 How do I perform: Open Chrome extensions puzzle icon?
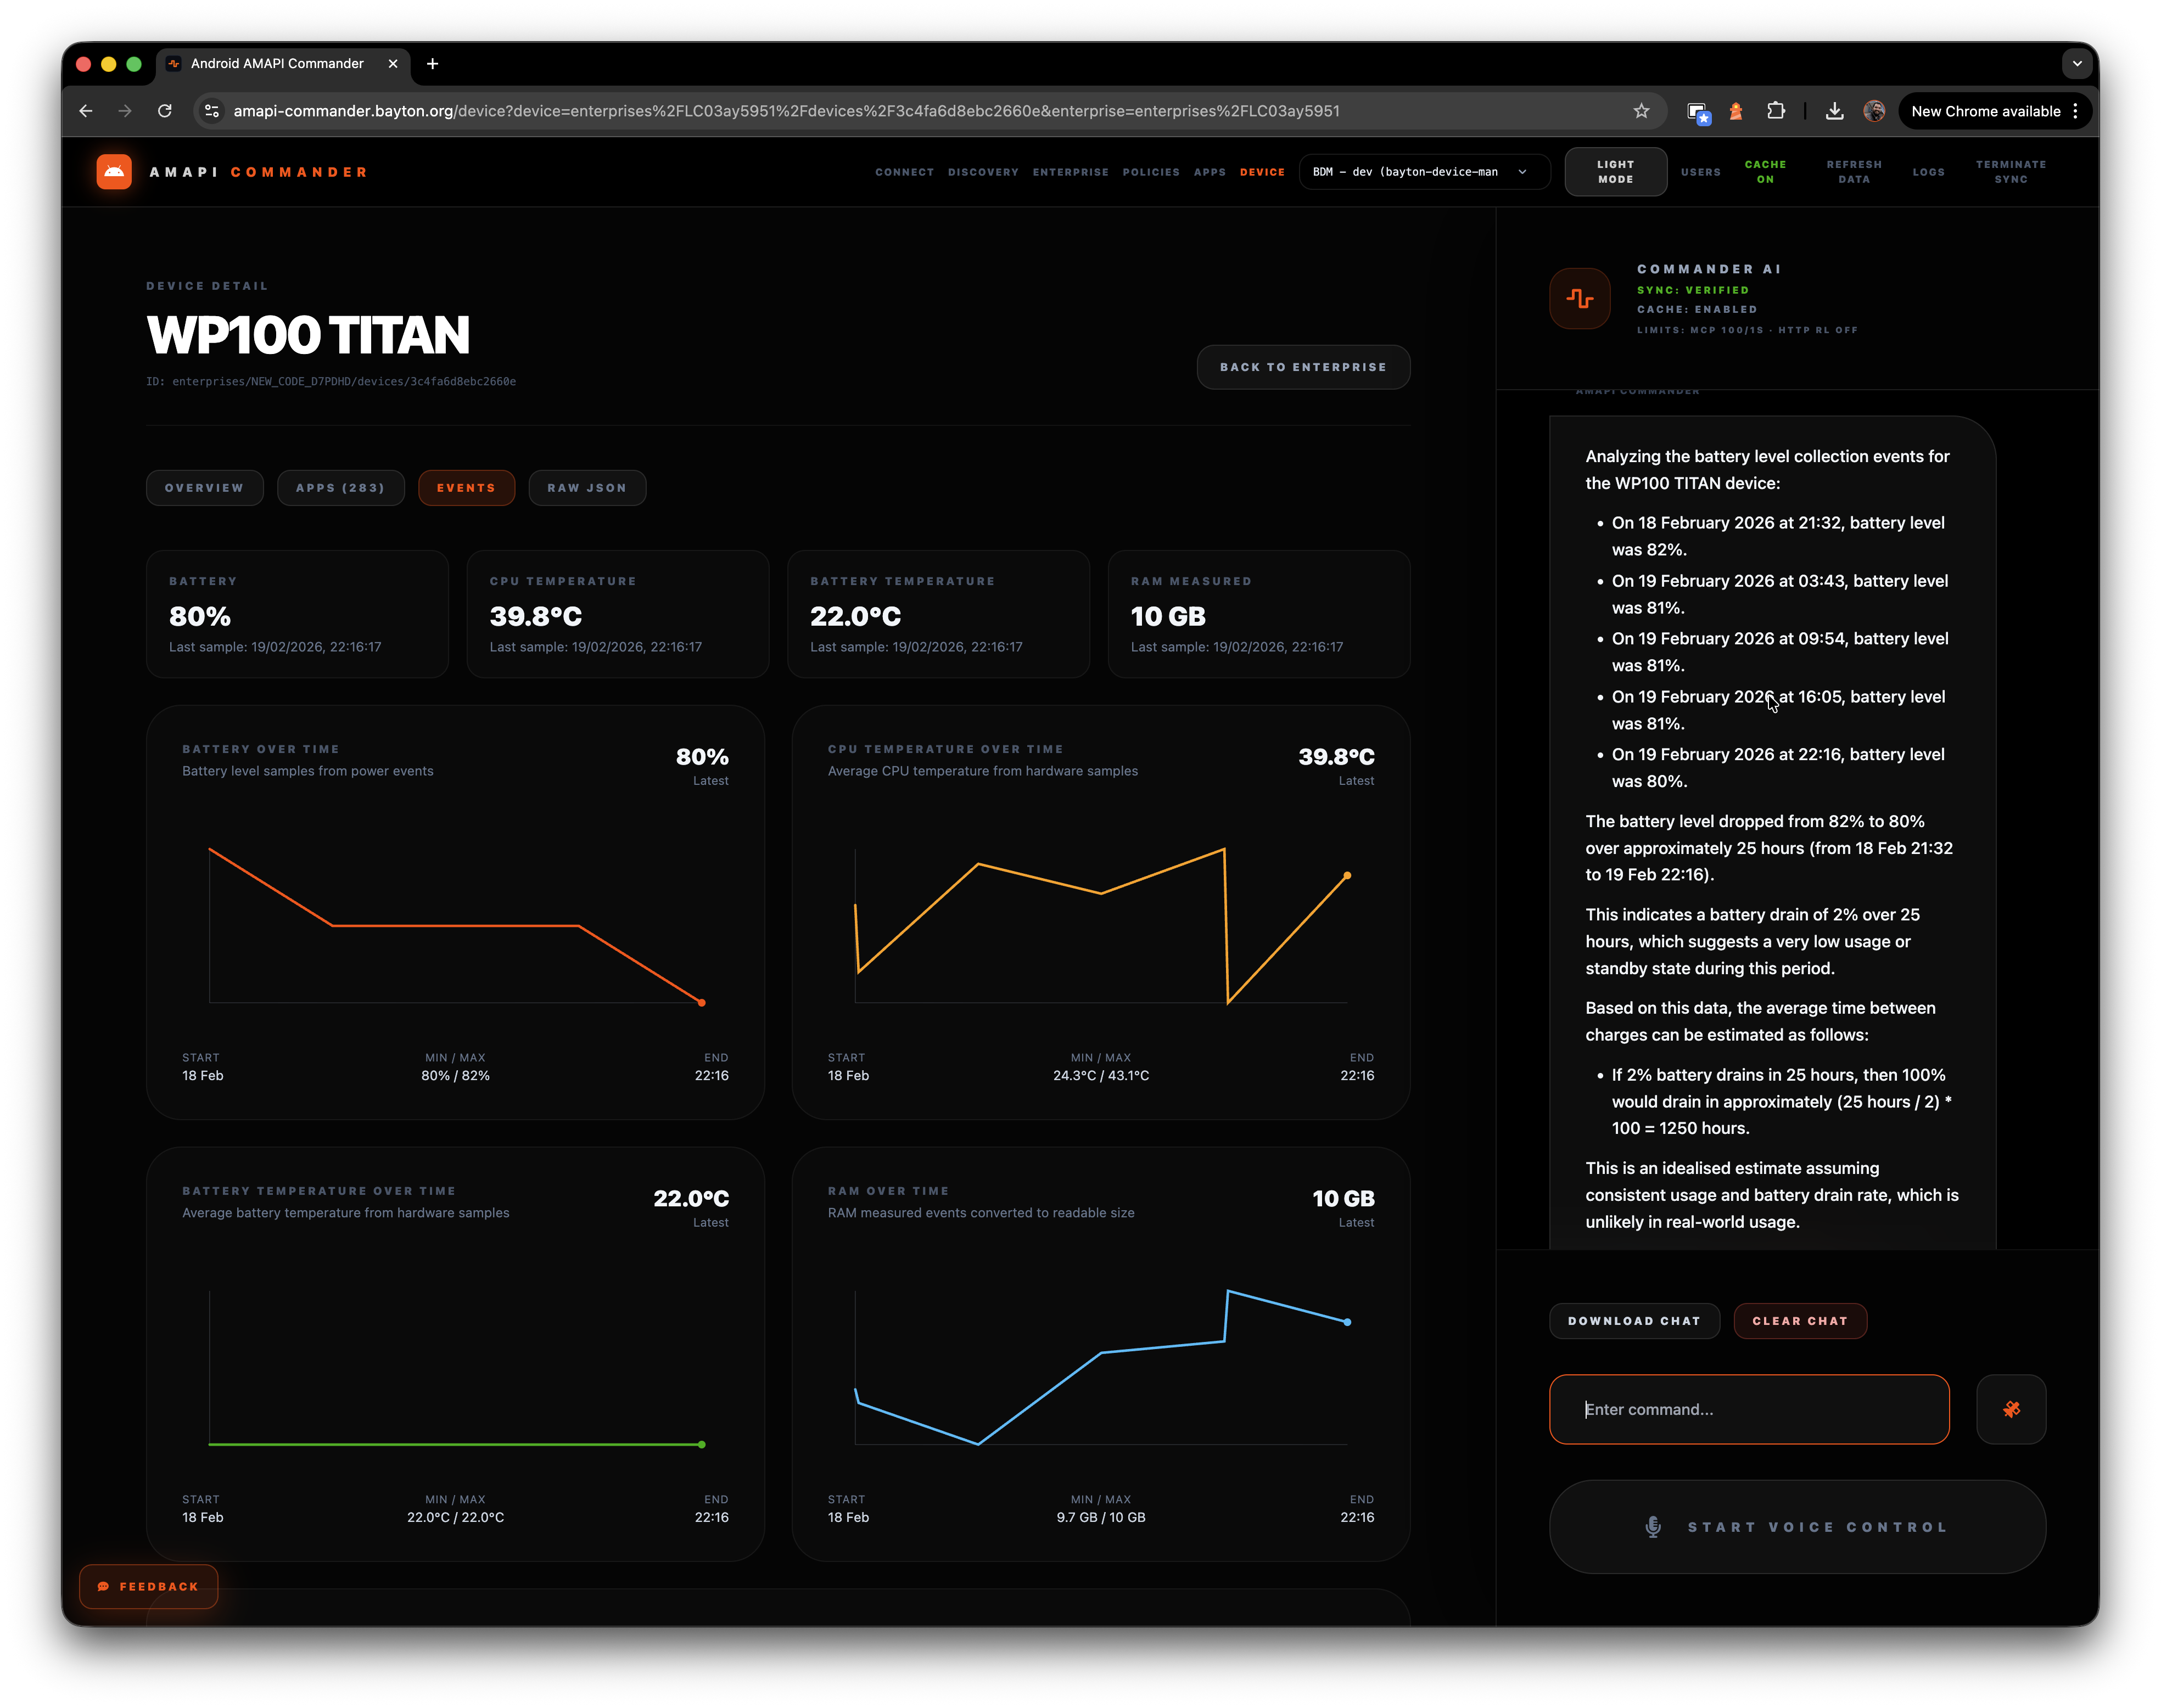(1776, 111)
